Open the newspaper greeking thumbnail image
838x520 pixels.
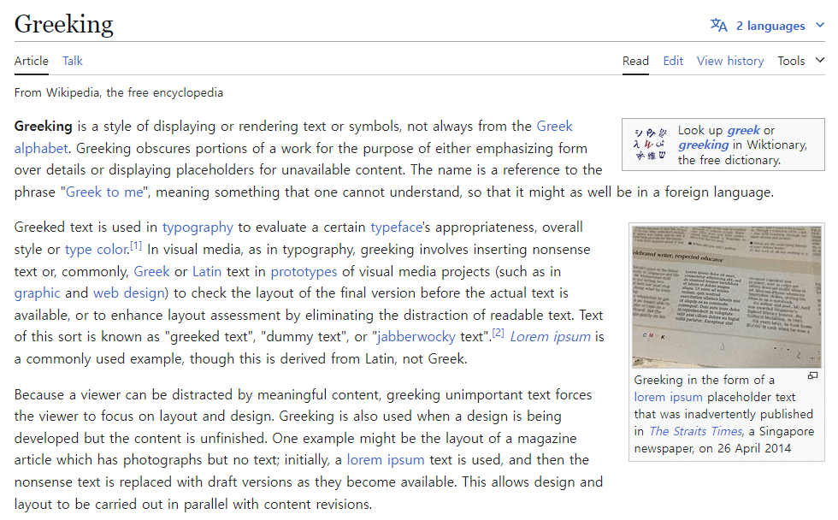(726, 297)
